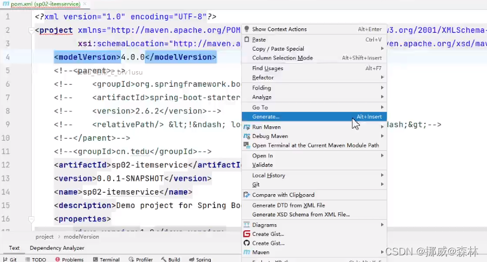
Task: Switch to the Dependency Analyzer tab
Action: 57,248
